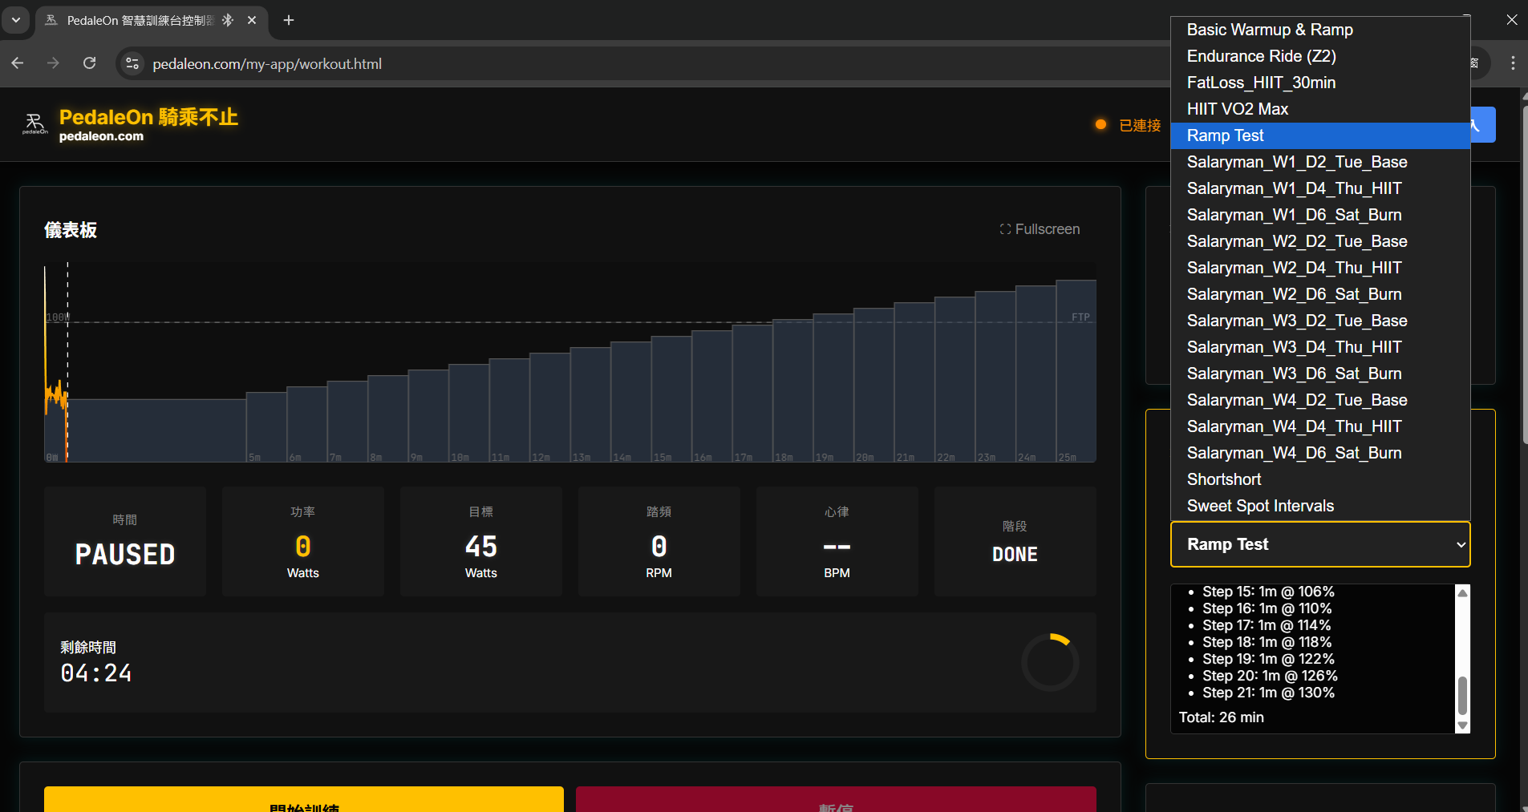Select the Shortshort workout option

pyautogui.click(x=1224, y=479)
